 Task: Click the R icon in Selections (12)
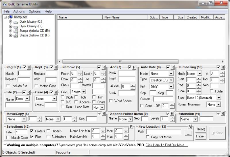131,127
